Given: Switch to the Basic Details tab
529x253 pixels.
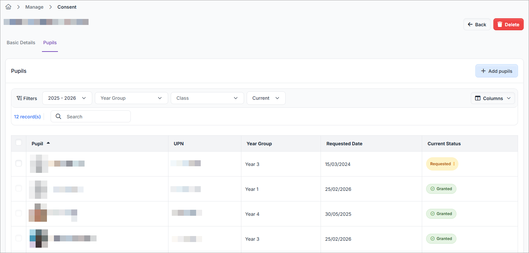Looking at the screenshot, I should click(x=21, y=43).
